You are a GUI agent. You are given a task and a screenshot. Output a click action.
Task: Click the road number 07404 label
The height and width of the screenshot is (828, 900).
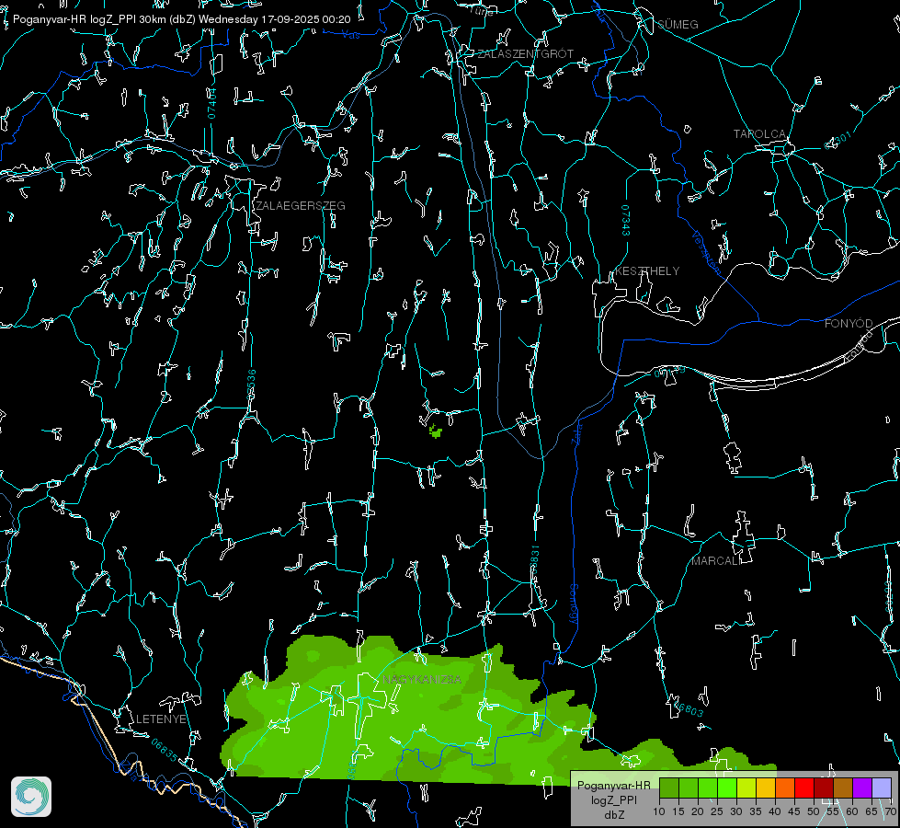coord(211,103)
